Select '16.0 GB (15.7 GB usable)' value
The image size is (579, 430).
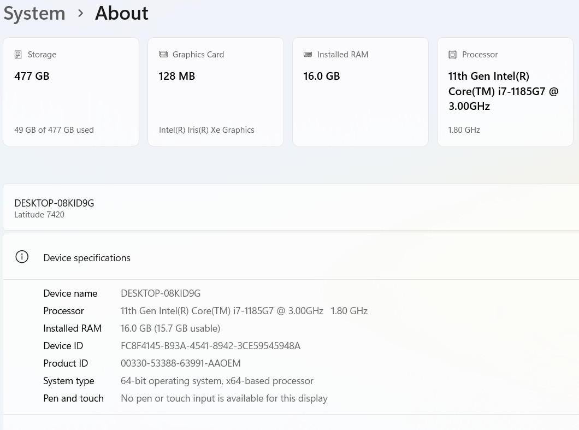(x=170, y=328)
